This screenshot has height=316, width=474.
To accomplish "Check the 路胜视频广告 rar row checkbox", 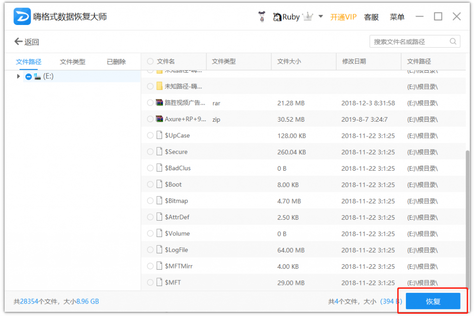I will tap(150, 103).
